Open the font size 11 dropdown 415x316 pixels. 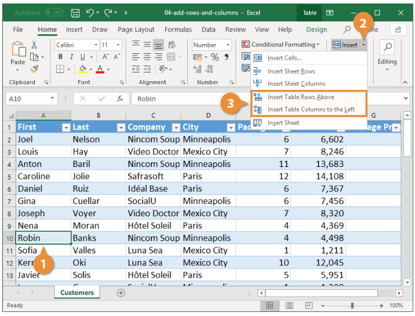point(118,45)
